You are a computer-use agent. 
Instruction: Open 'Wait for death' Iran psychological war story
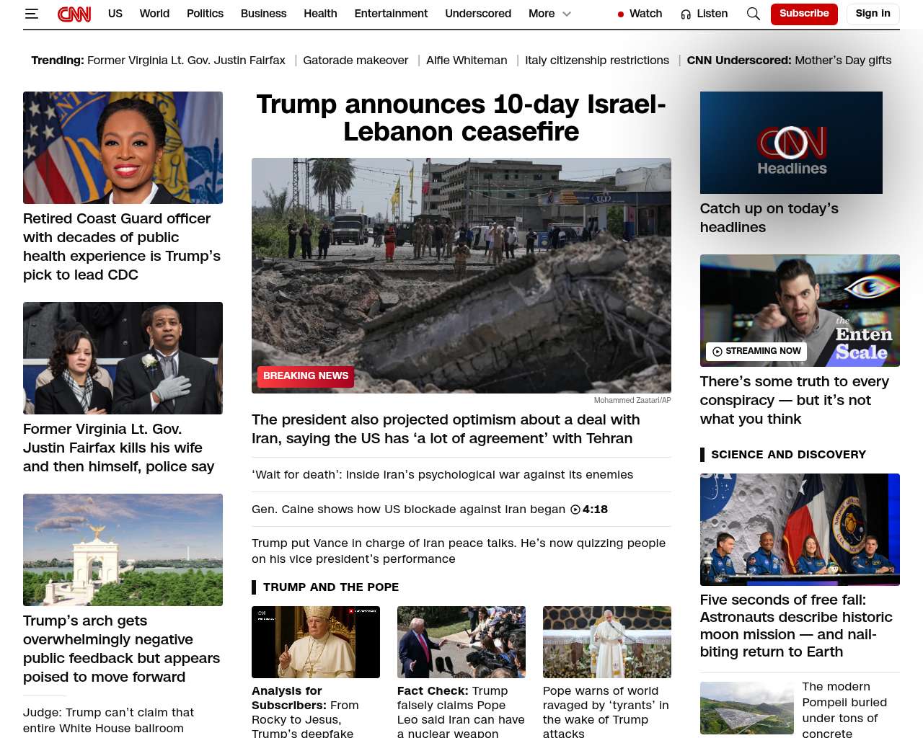click(x=442, y=474)
